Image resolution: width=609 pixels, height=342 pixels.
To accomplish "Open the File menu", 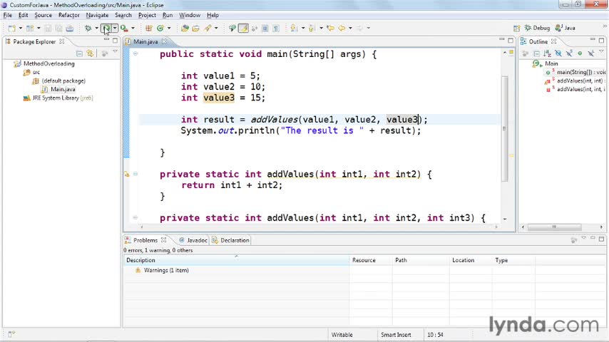I will coord(7,15).
